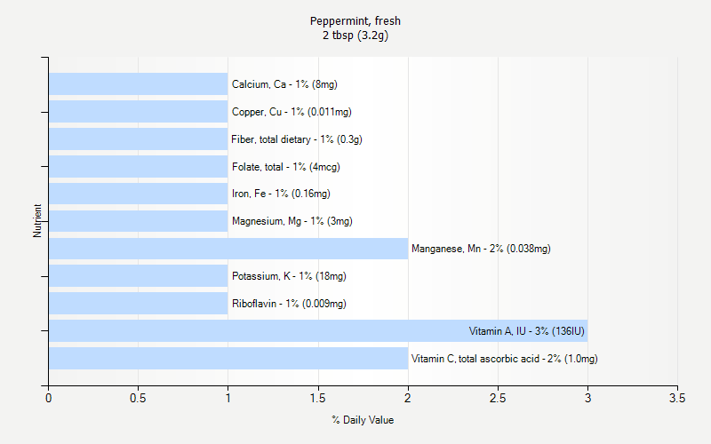The image size is (711, 444).
Task: Select the 'Fiber, total dietary - 1% (0.3g)' label
Action: point(297,139)
